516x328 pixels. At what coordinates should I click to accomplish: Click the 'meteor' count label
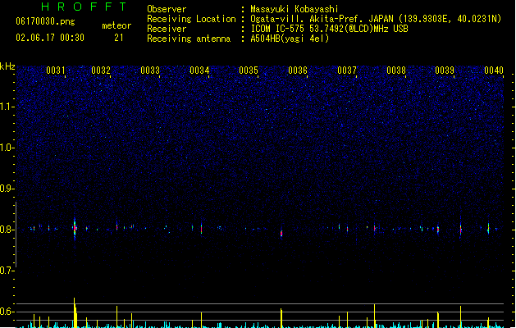(116, 25)
